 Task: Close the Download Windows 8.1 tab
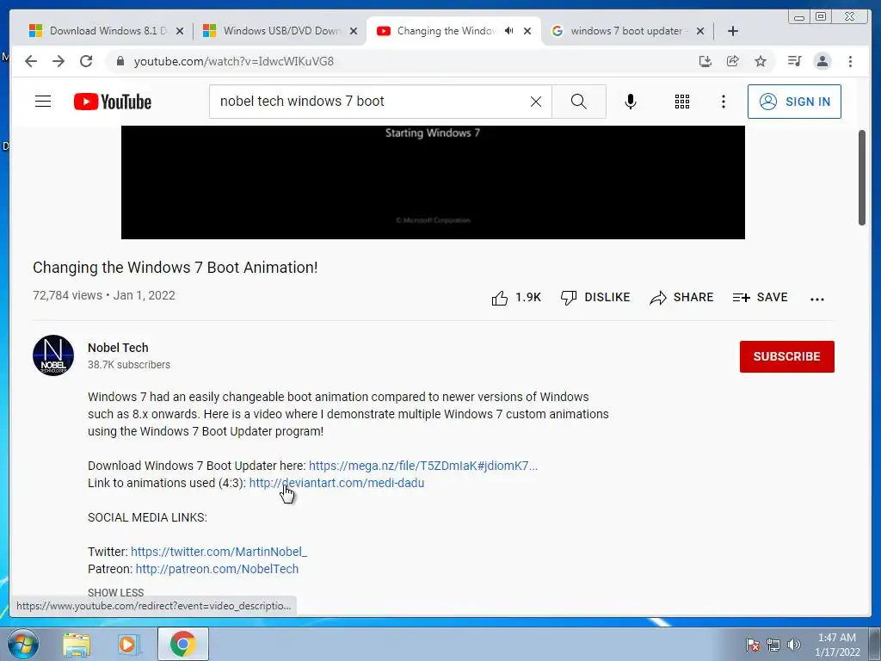(180, 32)
